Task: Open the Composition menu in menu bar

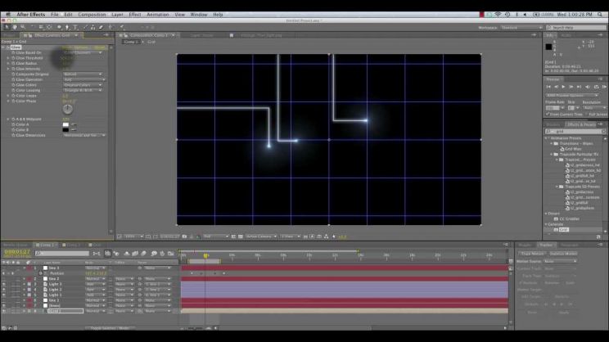Action: (x=92, y=15)
